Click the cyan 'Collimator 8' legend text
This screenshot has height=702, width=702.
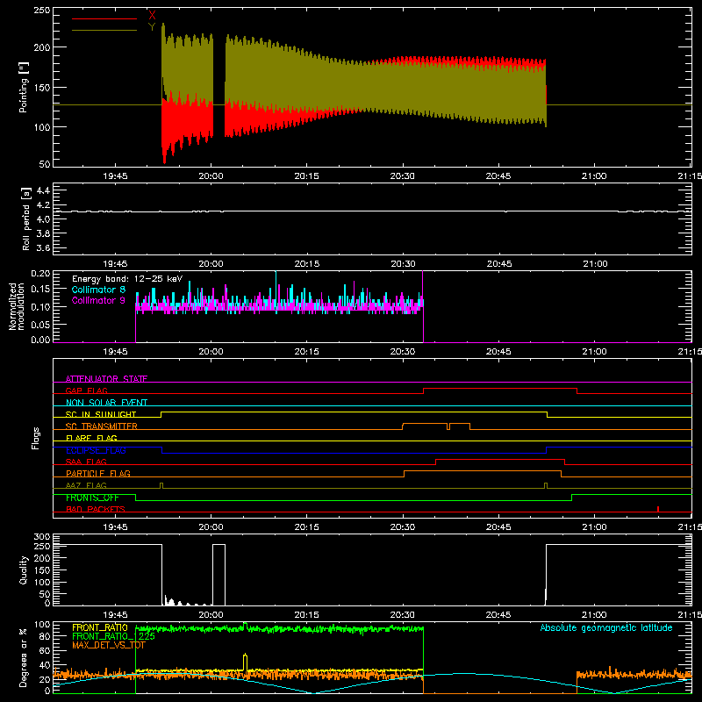(98, 290)
